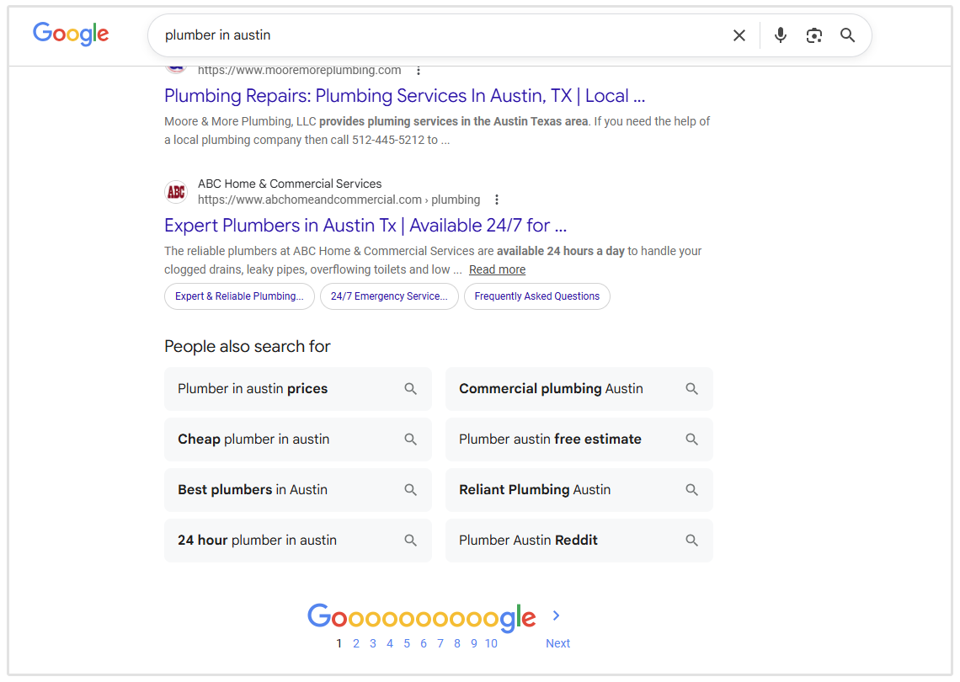Open more options for Moore & More result

click(419, 71)
